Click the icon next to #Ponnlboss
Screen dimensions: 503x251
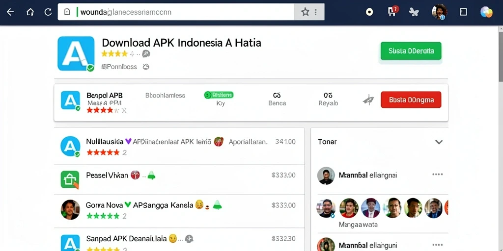tap(146, 67)
